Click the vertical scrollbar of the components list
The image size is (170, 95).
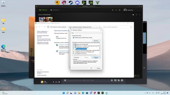pos(100,48)
